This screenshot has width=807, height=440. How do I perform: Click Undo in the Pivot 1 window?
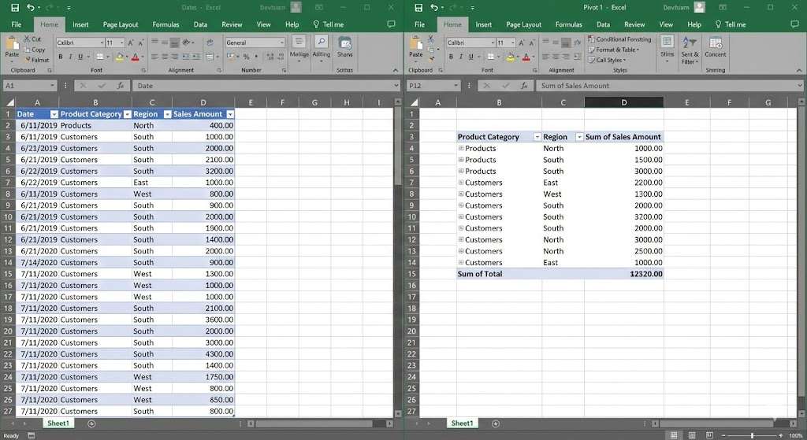(433, 7)
